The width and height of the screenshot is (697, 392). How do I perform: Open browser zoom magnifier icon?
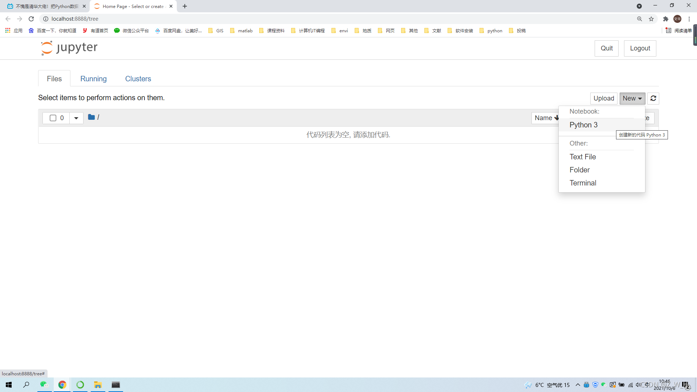tap(639, 19)
